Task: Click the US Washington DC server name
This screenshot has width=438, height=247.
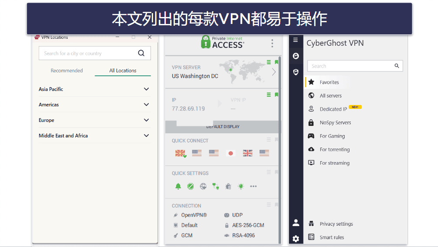Action: point(195,76)
